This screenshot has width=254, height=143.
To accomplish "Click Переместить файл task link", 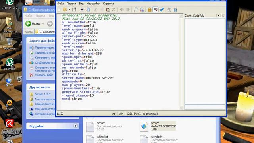I will point(42,53).
